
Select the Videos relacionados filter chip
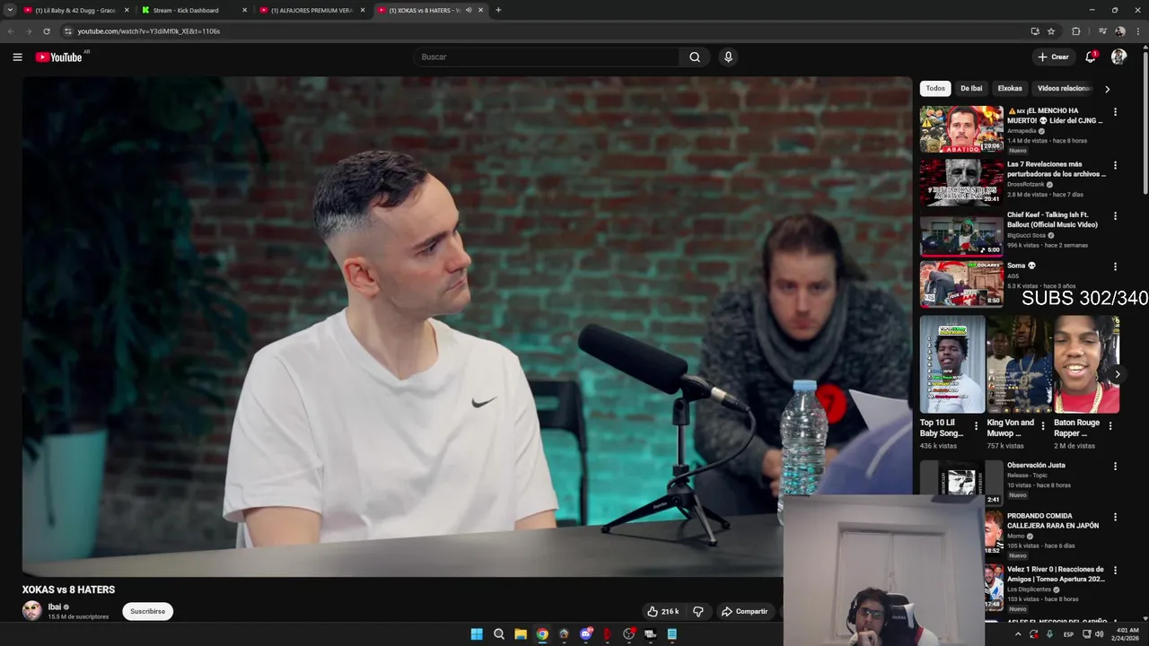[x=1064, y=89]
